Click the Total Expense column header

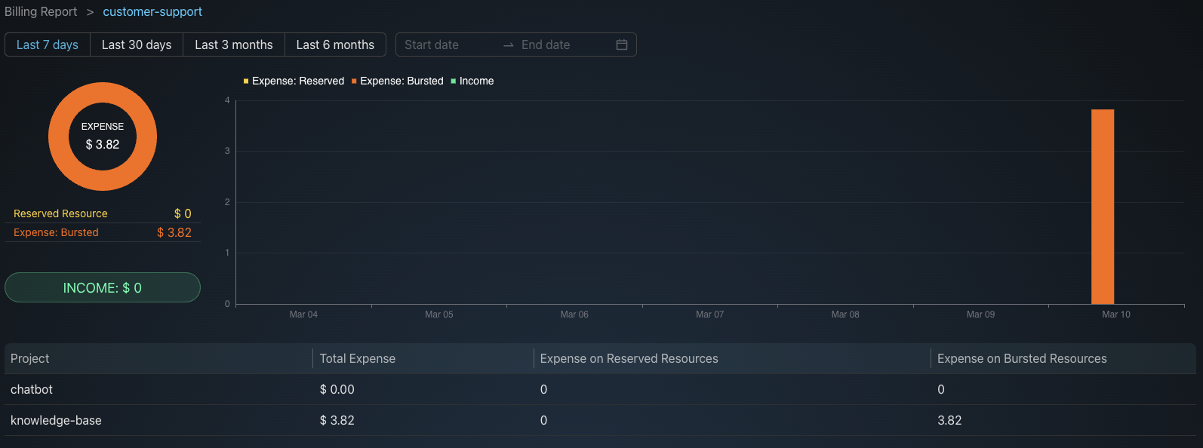358,358
